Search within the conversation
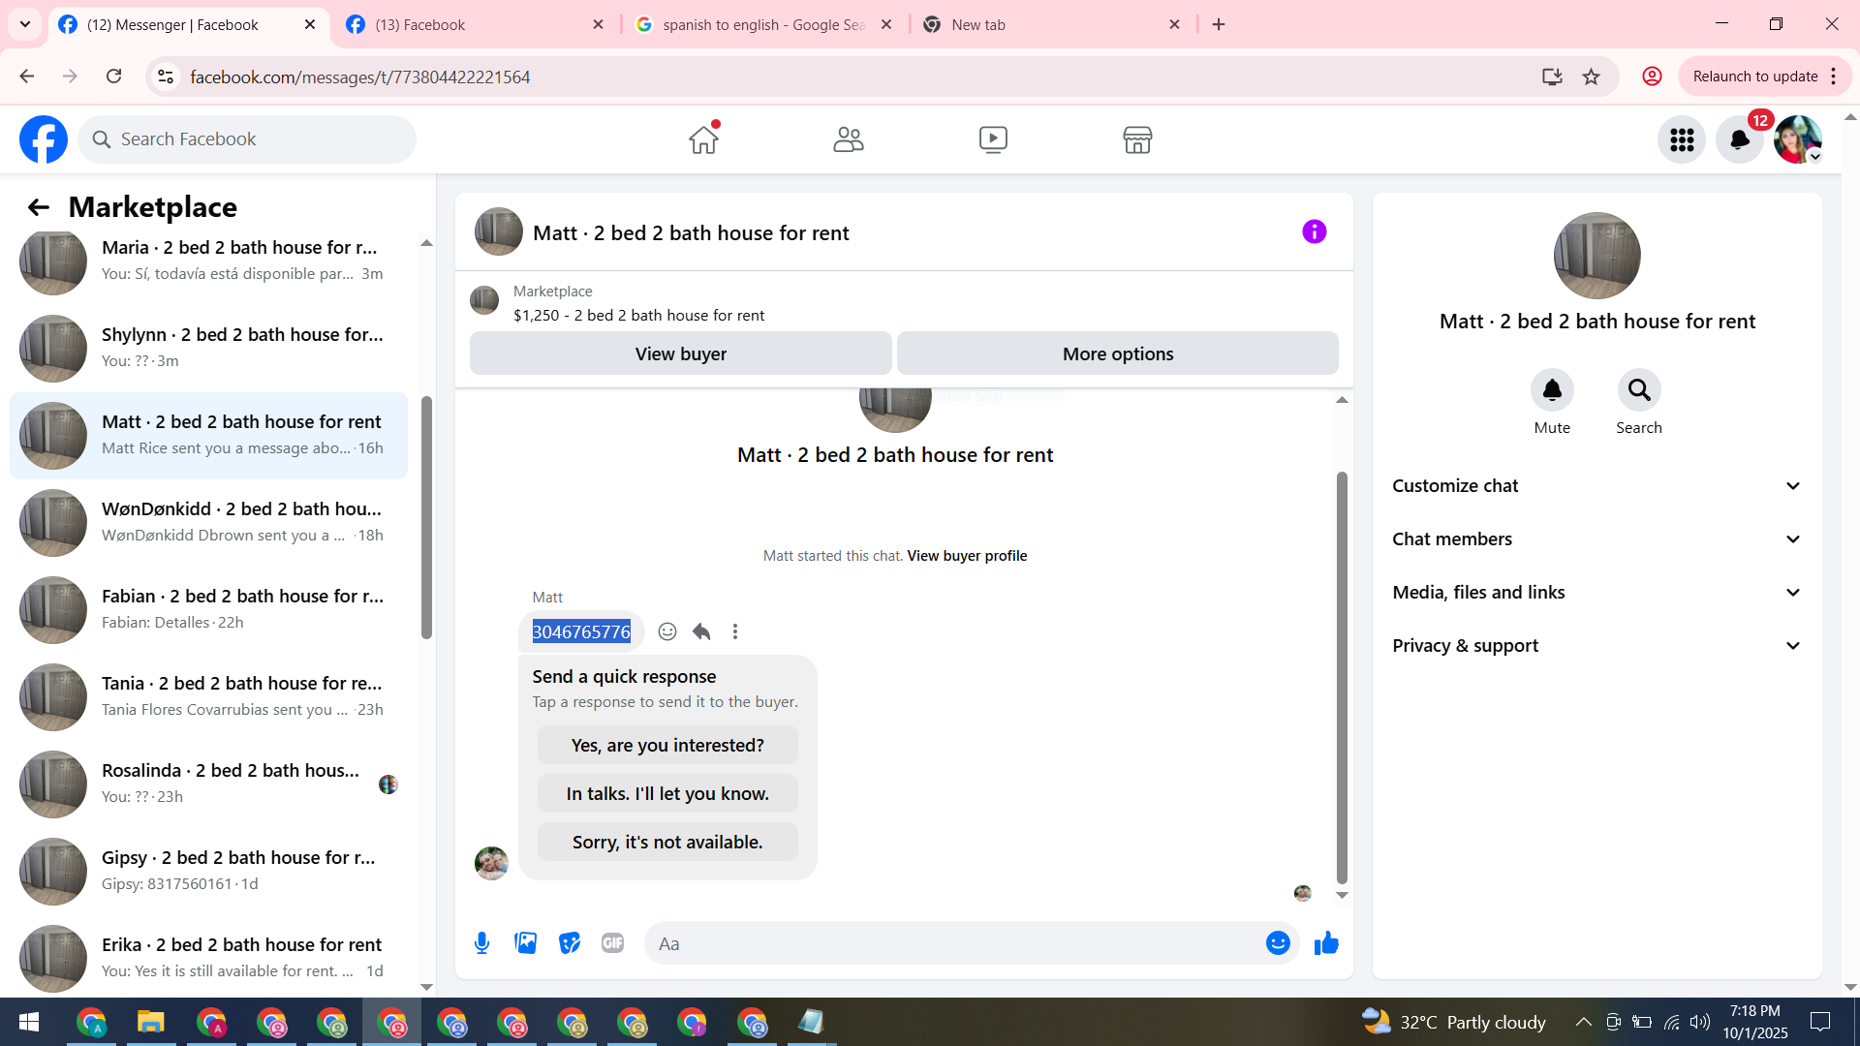1860x1046 pixels. click(1639, 390)
